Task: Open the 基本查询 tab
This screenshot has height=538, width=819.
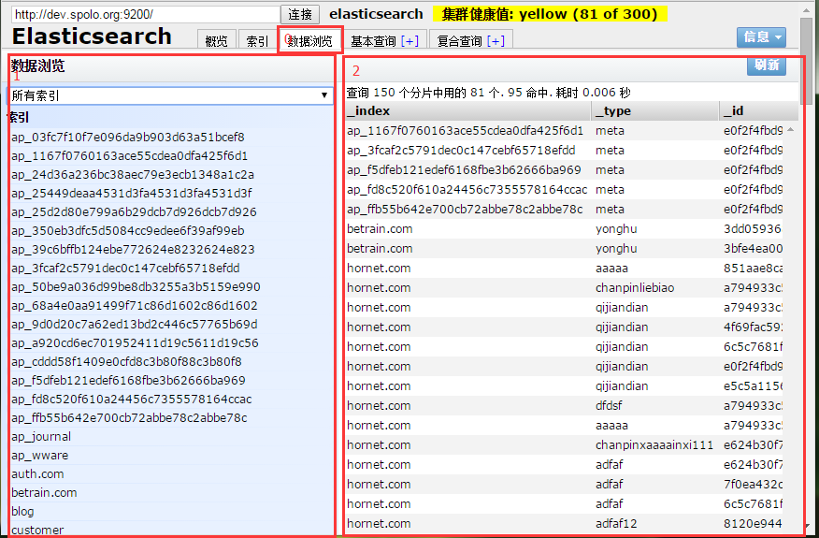Action: click(x=373, y=41)
